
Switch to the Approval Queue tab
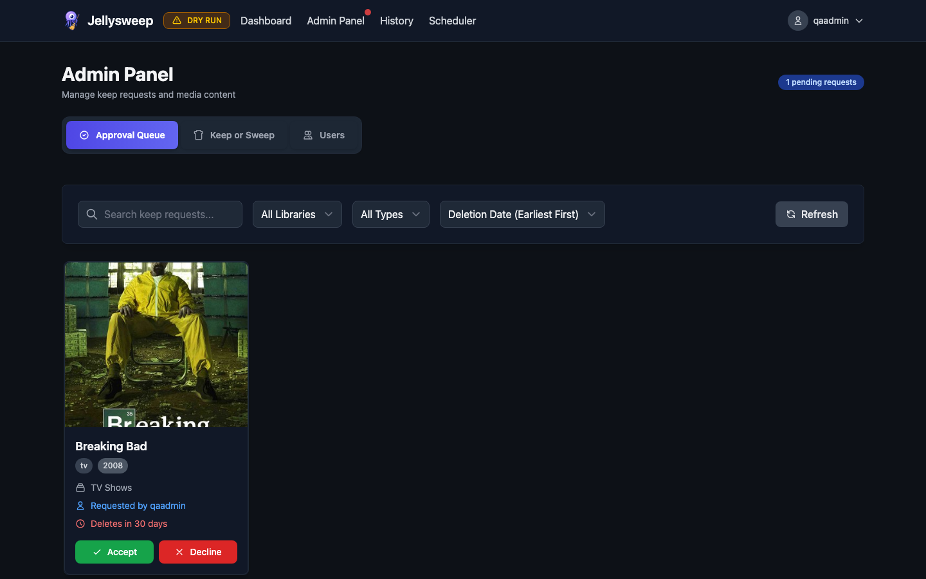click(122, 135)
